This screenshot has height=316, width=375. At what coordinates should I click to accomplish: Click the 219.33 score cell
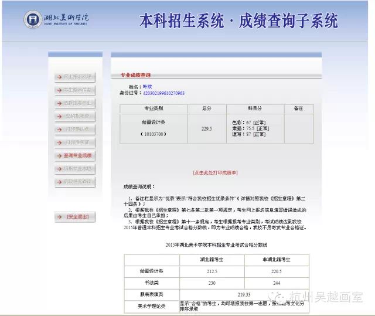(244, 295)
